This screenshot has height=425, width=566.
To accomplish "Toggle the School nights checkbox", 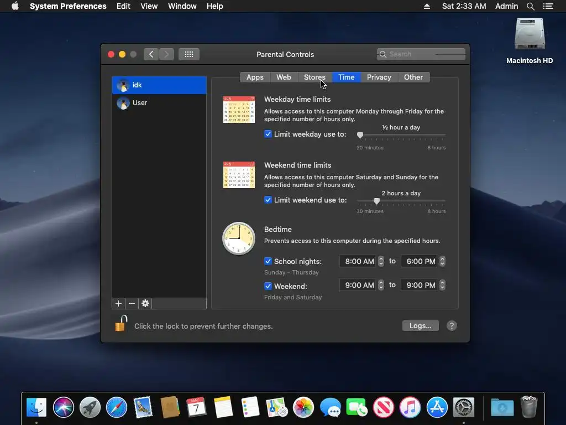I will point(268,261).
